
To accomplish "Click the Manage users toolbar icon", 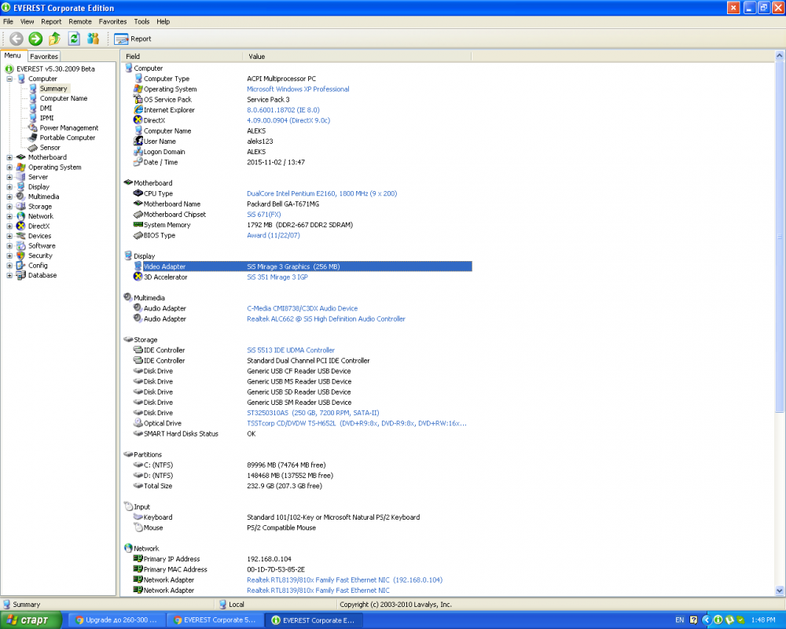I will (x=94, y=39).
